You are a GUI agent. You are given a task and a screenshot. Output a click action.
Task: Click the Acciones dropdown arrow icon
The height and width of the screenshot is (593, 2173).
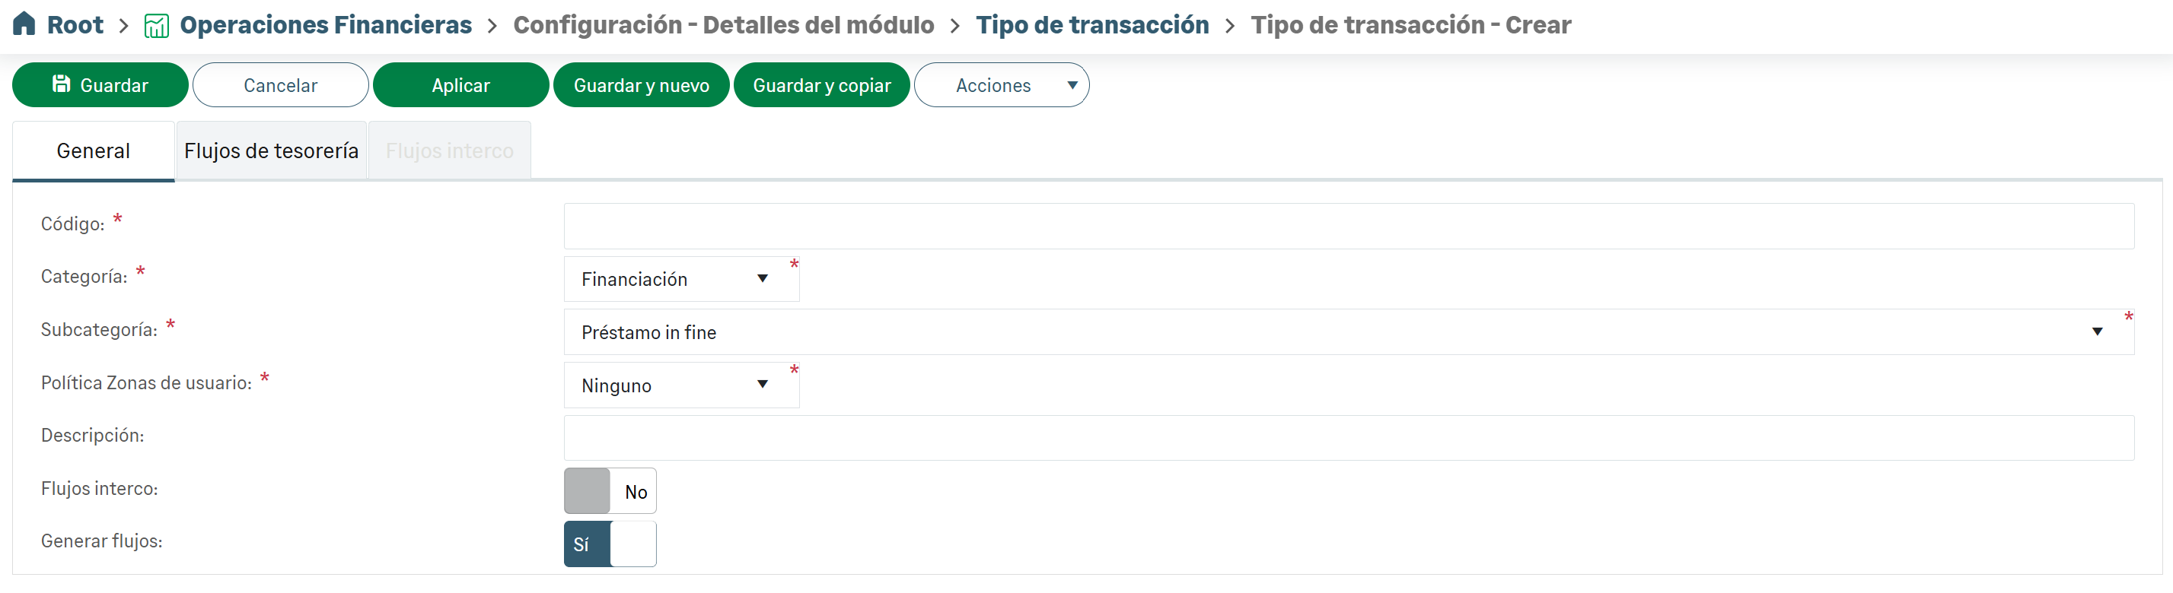coord(1072,85)
